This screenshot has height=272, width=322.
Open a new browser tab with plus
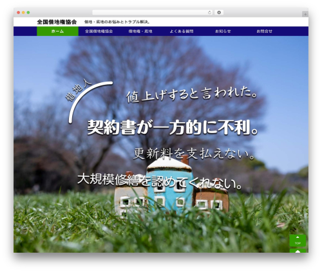click(x=305, y=14)
